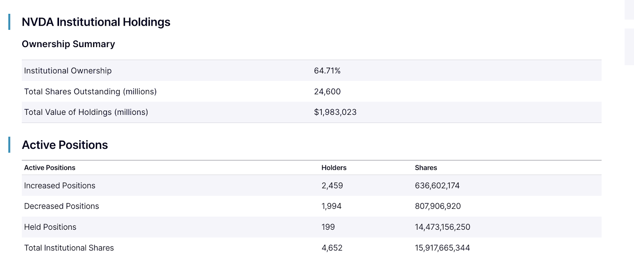Viewport: 634px width, 267px height.
Task: Click the Ownership Summary subheading
Action: (68, 44)
